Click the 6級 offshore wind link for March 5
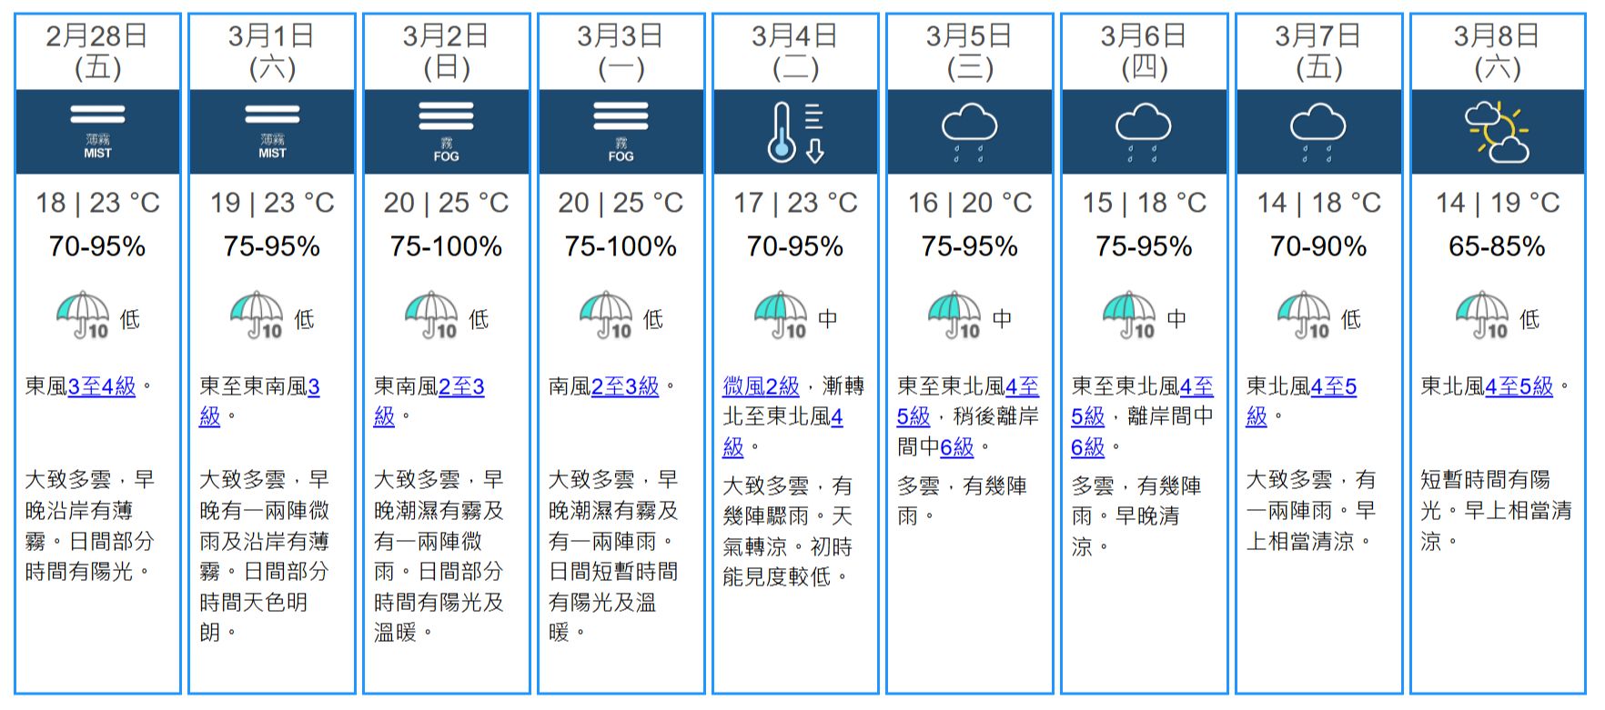Screen dimensions: 1605x710 pyautogui.click(x=956, y=447)
